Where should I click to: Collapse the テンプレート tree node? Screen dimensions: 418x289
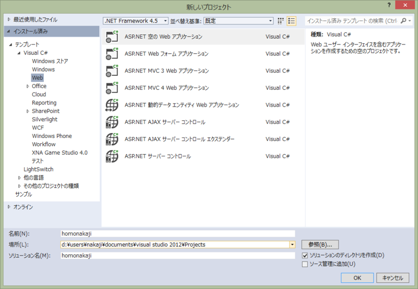click(10, 44)
